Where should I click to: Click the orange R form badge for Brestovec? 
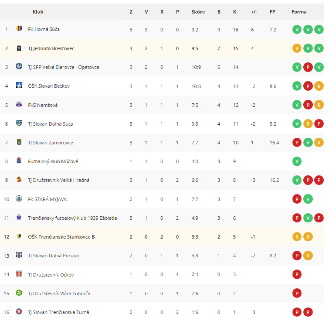point(297,48)
